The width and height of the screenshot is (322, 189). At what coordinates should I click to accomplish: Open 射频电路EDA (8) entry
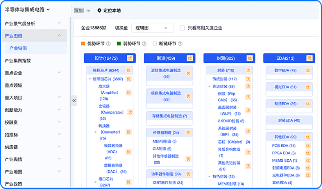[x=286, y=168]
